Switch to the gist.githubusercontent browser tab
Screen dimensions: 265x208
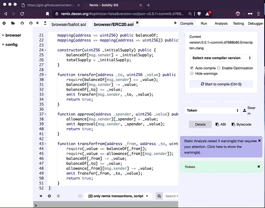(x=50, y=5)
